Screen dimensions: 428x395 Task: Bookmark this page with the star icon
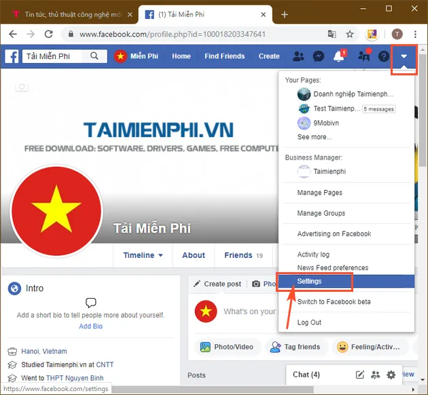(x=350, y=34)
